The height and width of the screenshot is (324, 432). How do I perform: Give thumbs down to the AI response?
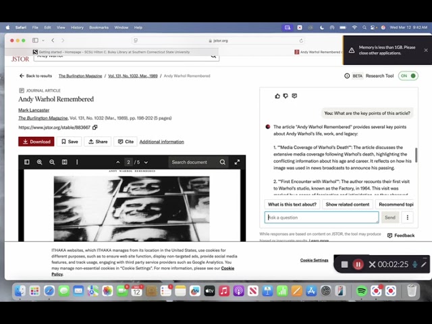(x=286, y=96)
